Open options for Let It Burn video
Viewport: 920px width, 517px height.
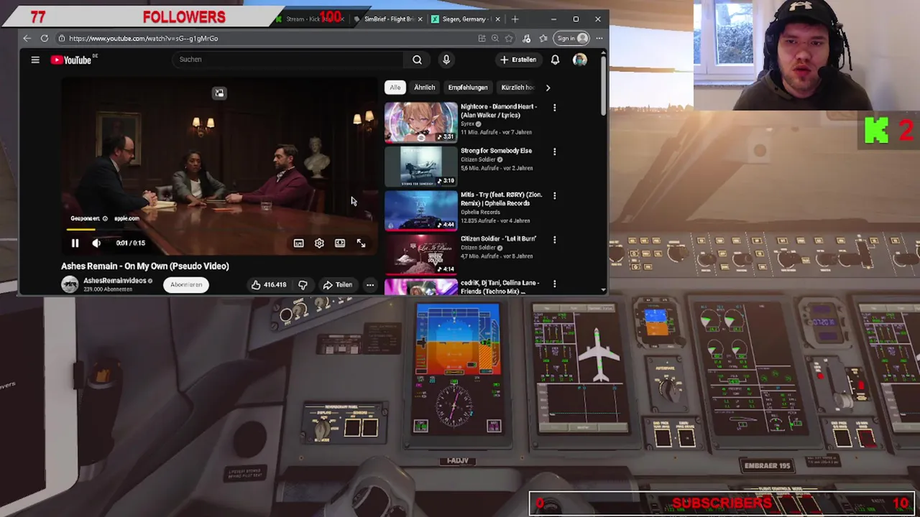(x=554, y=239)
